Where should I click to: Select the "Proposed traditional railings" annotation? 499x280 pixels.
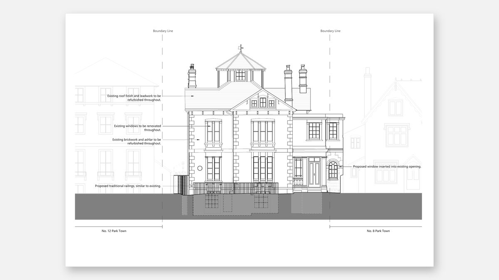(x=128, y=186)
